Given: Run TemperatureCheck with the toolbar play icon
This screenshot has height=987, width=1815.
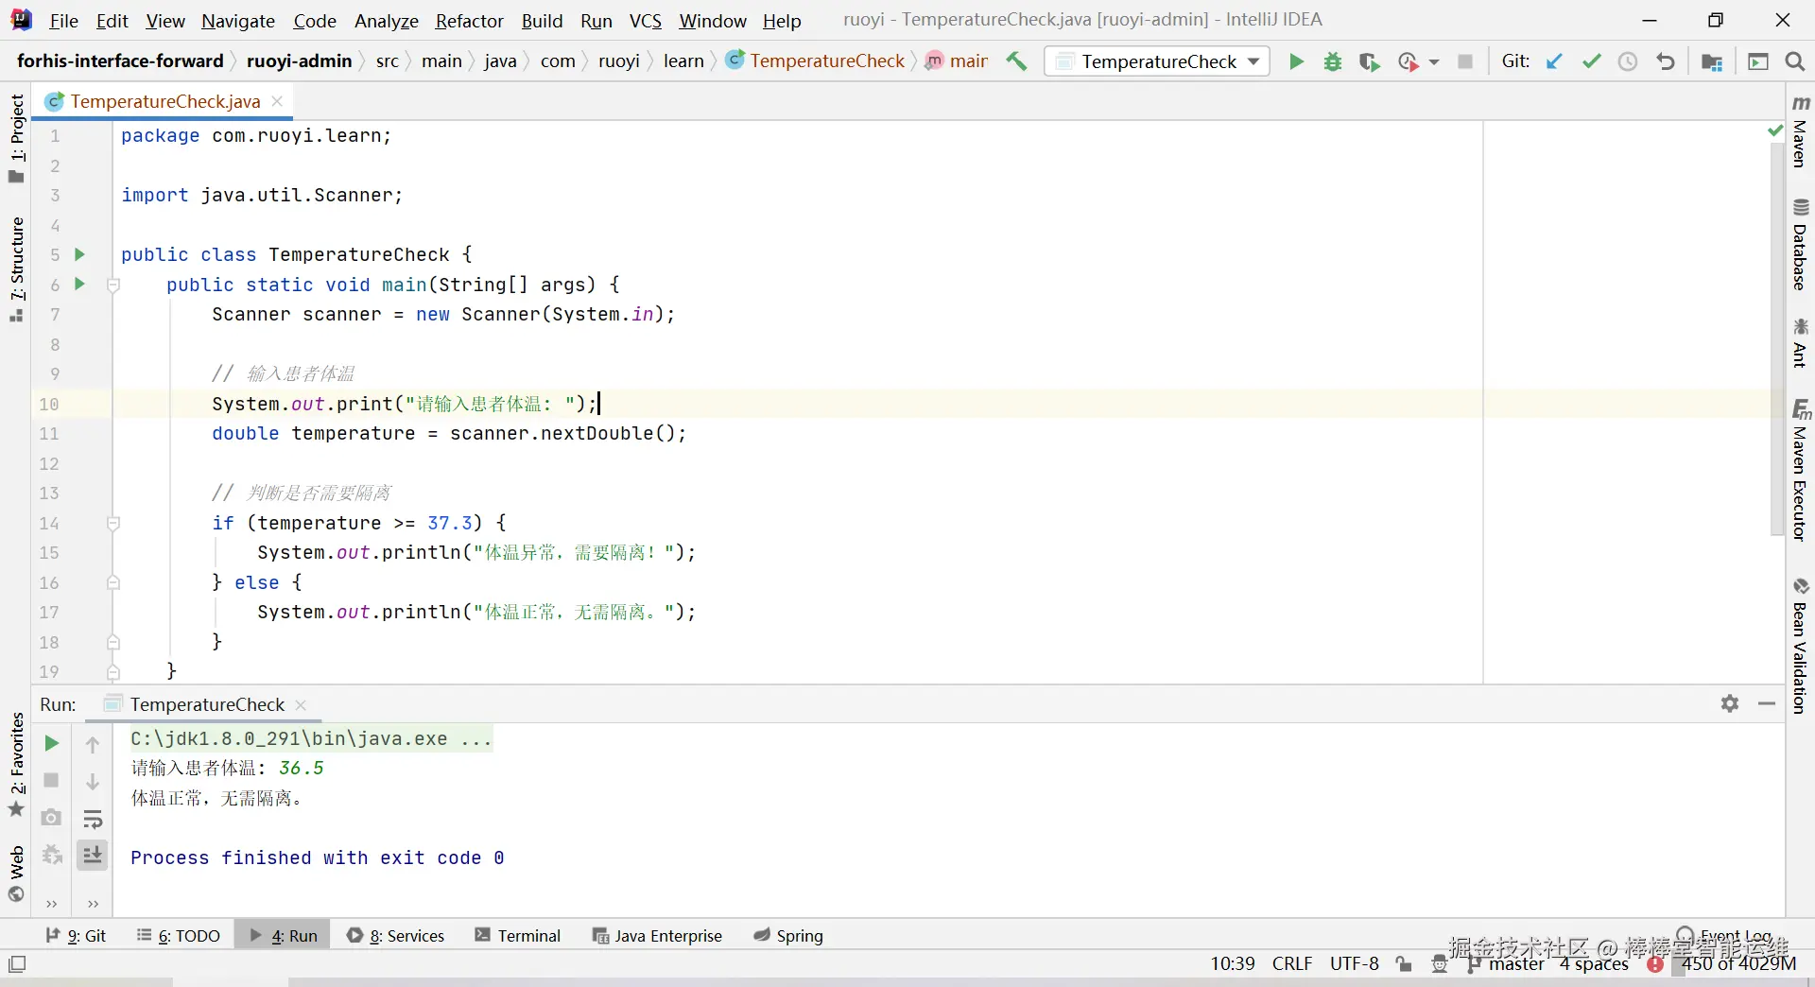Looking at the screenshot, I should (1296, 61).
